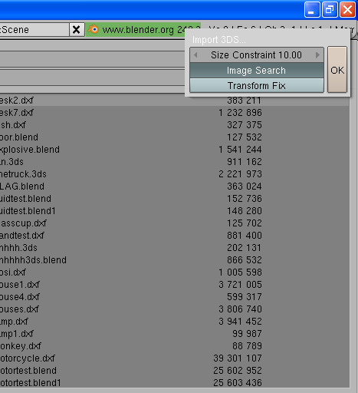Select the otortest.blend file row

[175, 371]
